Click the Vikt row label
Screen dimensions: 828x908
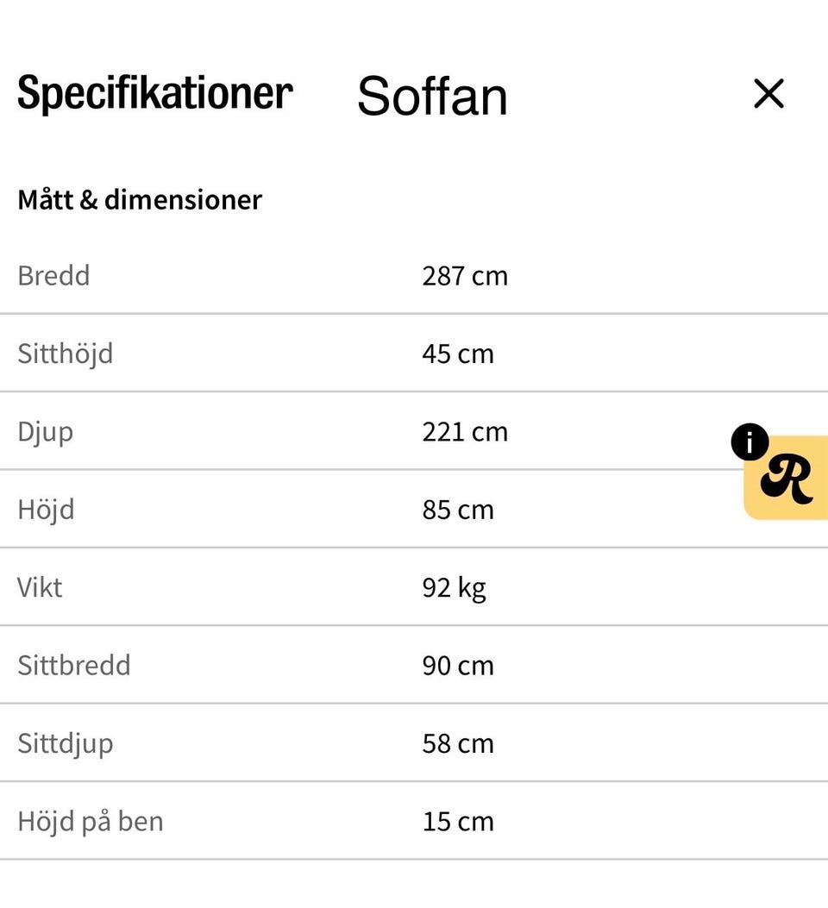40,588
